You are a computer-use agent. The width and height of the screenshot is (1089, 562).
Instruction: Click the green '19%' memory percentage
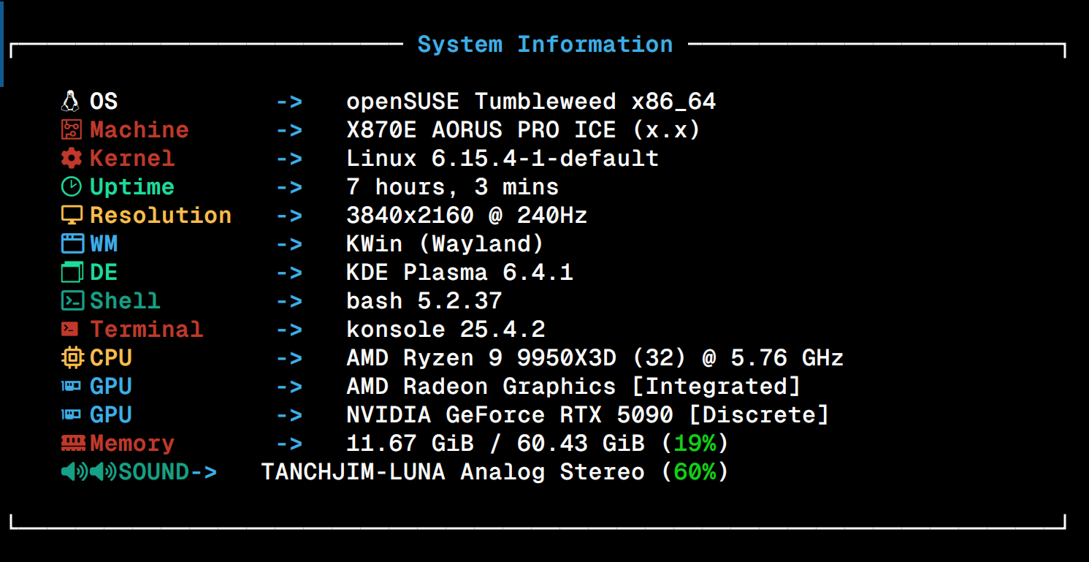click(x=695, y=443)
